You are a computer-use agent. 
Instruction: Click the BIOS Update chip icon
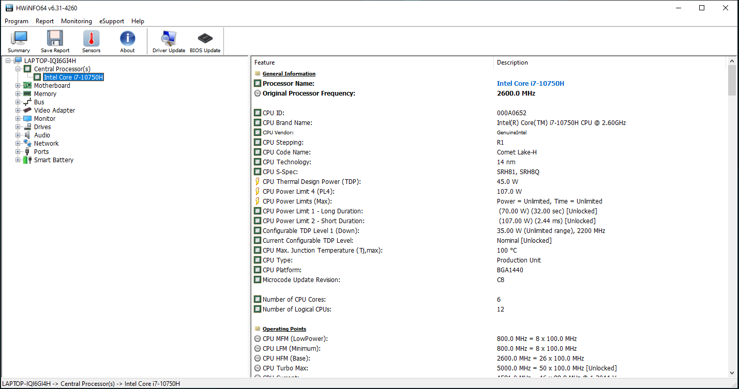205,39
